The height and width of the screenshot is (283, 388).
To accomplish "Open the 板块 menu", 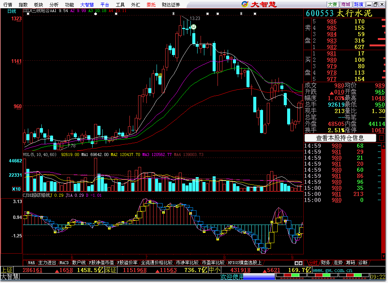I will point(38,5).
